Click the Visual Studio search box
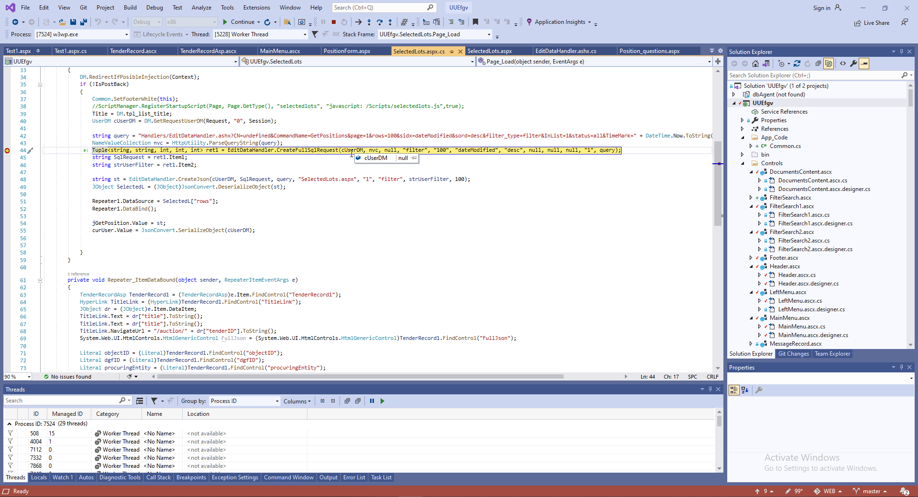This screenshot has height=497, width=918. (384, 8)
